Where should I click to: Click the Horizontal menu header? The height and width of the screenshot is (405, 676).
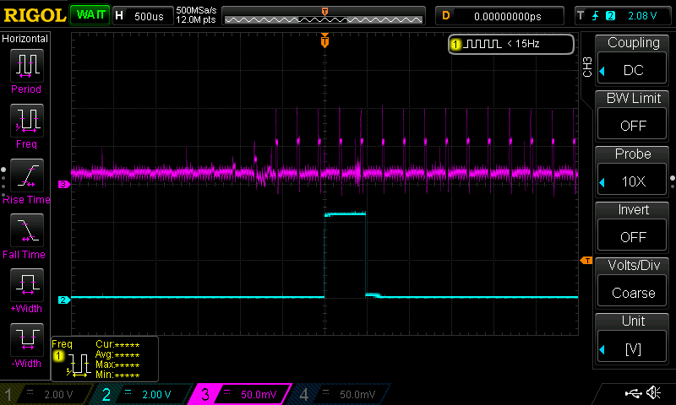coord(25,39)
